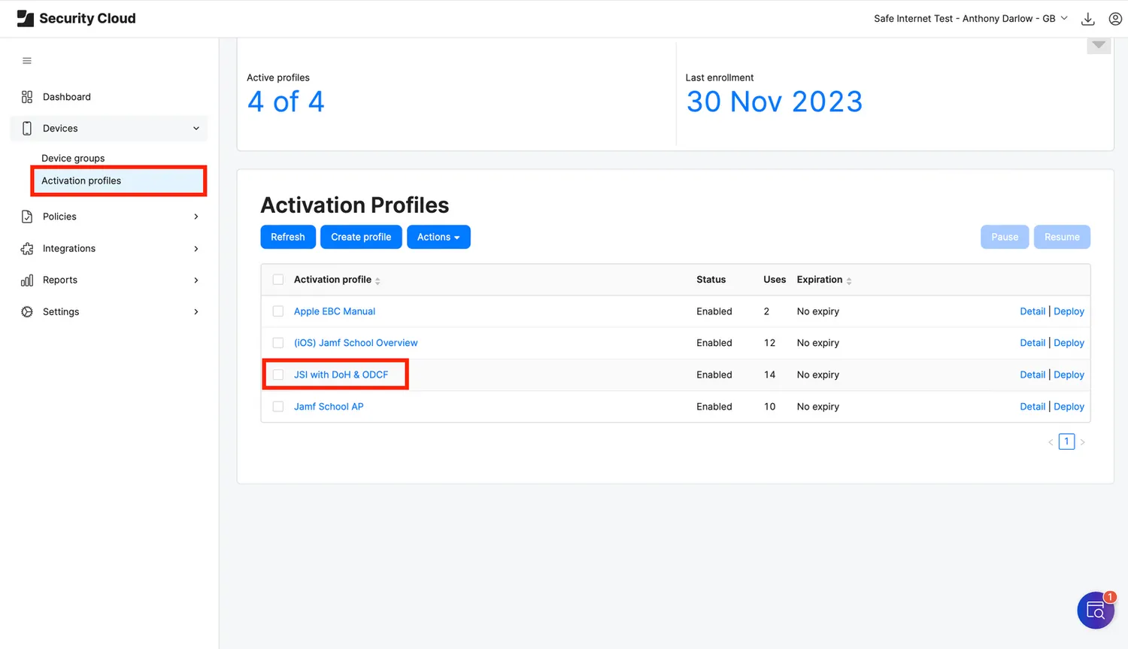Open the Actions dropdown button

pos(438,237)
